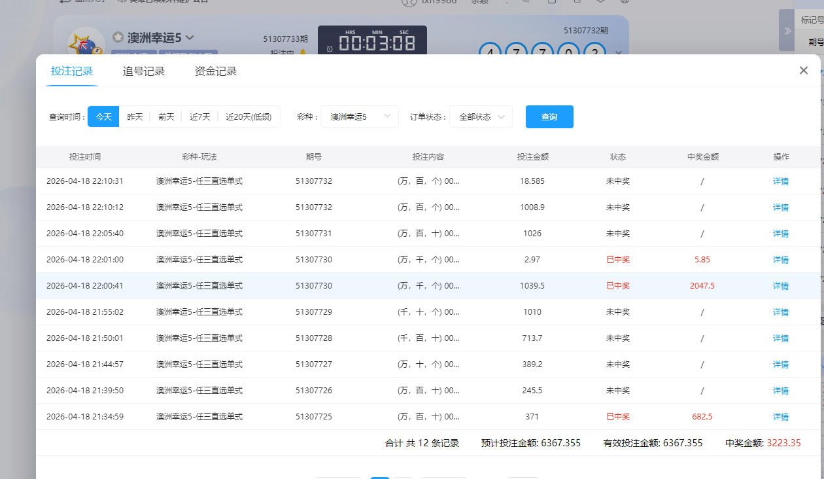Screen dimensions: 824x479
Task: Click the » collapse arrow on the right panel
Action: pos(787,31)
